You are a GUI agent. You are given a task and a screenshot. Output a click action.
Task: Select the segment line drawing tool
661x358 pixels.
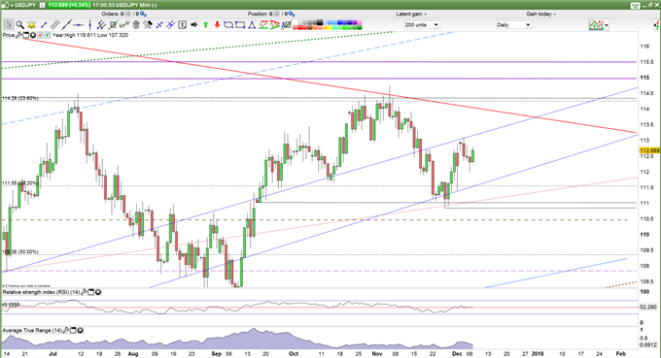click(44, 25)
